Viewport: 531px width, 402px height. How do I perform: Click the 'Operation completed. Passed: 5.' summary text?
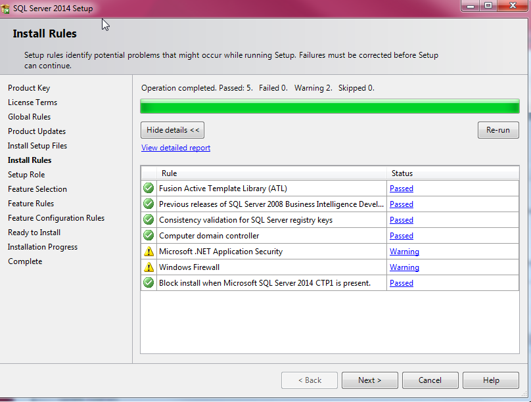pyautogui.click(x=197, y=88)
